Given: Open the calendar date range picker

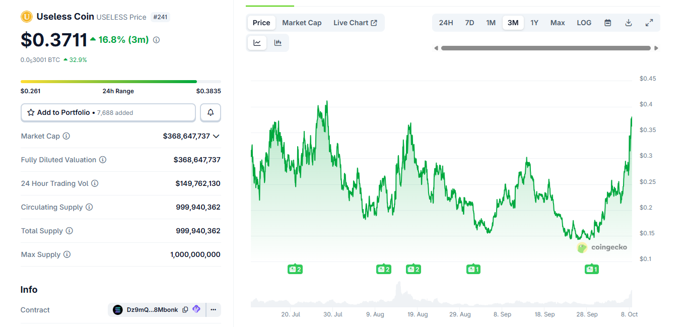Looking at the screenshot, I should (x=608, y=23).
